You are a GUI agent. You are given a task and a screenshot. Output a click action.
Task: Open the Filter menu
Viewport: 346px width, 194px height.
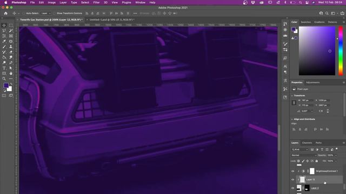[x=96, y=2]
